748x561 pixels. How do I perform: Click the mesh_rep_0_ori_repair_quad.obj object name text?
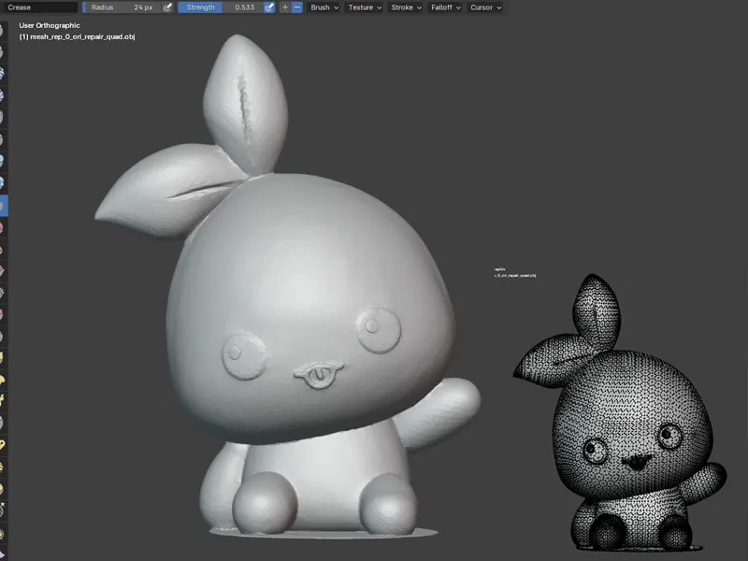(x=82, y=36)
